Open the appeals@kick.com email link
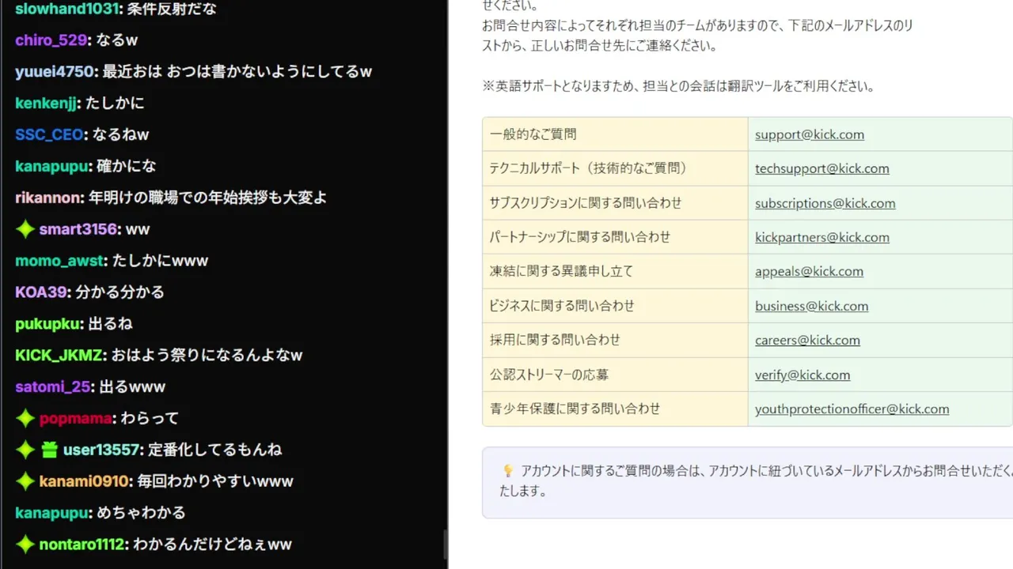Screen dimensions: 1013x569 point(809,271)
